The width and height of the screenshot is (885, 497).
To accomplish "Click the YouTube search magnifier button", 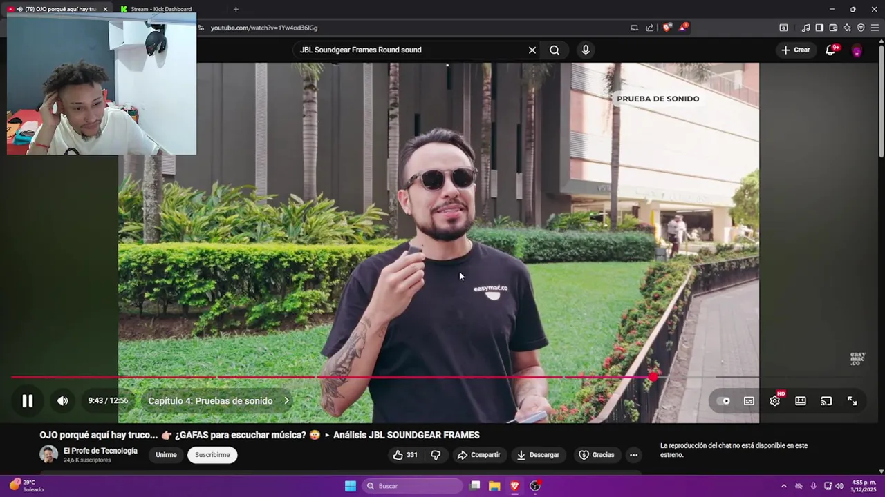I will [x=555, y=50].
